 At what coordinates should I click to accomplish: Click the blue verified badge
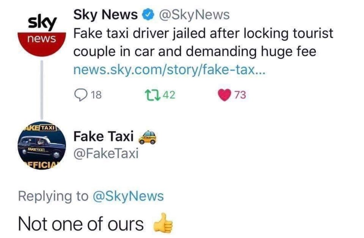coord(147,15)
